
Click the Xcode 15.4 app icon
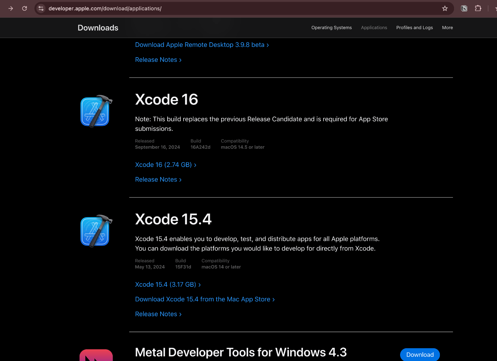[97, 231]
